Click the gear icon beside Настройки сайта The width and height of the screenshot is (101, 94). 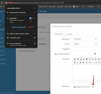(8, 38)
